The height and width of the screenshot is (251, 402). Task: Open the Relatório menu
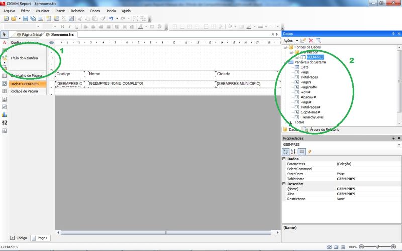pyautogui.click(x=78, y=11)
